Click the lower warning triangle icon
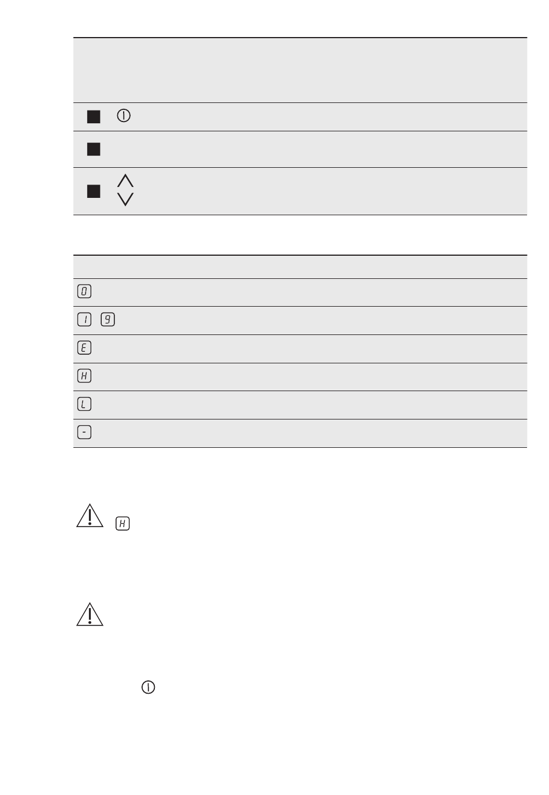This screenshot has width=549, height=795. [90, 614]
